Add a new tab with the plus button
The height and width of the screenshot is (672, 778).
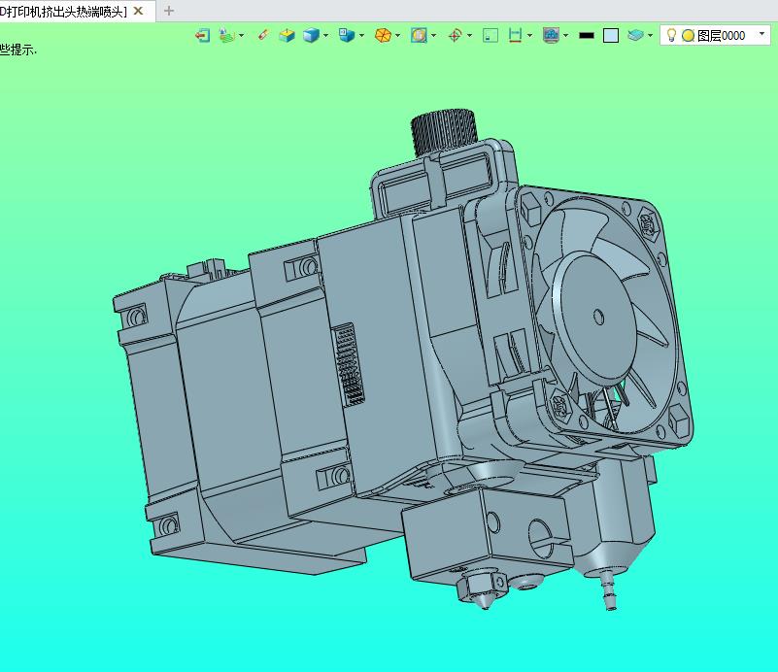pos(169,11)
